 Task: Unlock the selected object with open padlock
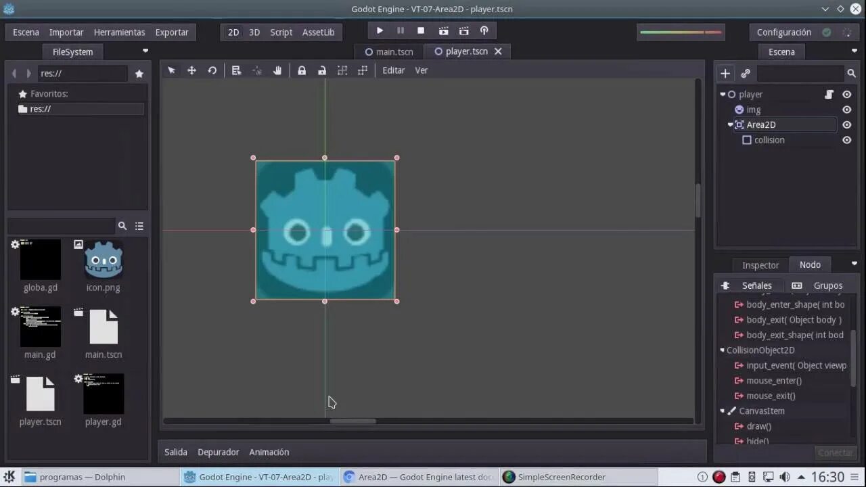[322, 70]
